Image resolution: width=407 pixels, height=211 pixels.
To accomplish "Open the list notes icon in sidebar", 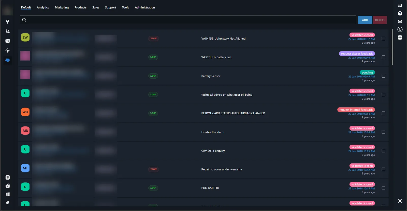I will (8, 177).
